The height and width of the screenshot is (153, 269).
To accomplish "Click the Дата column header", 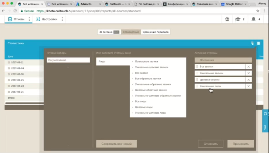I will 11,56.
